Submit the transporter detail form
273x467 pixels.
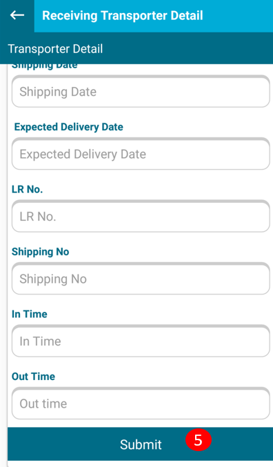140,444
